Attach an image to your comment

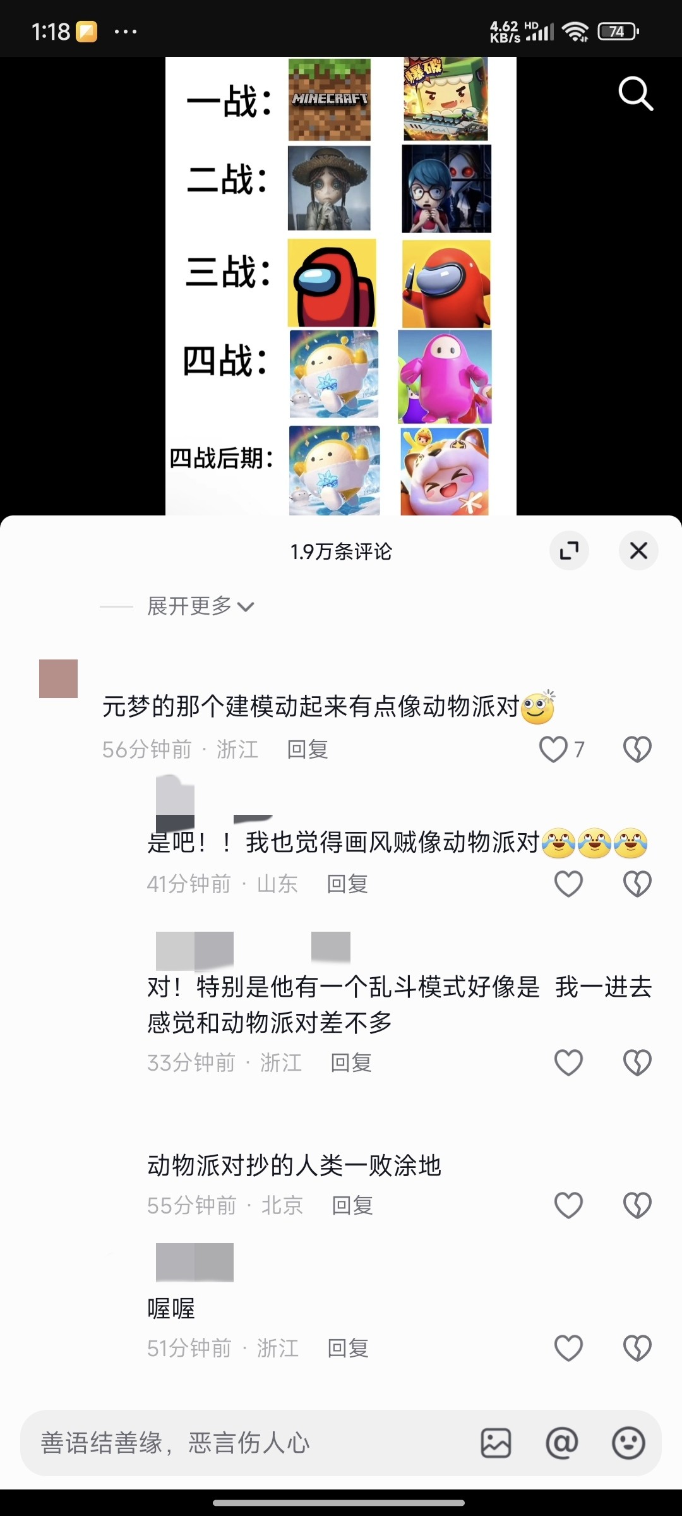coord(496,1443)
